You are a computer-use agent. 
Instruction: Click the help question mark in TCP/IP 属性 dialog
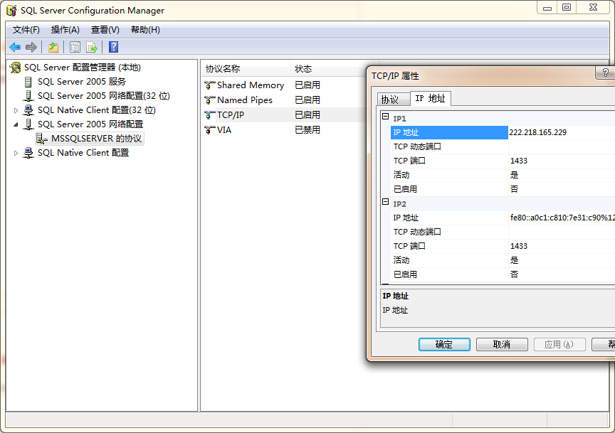(606, 73)
